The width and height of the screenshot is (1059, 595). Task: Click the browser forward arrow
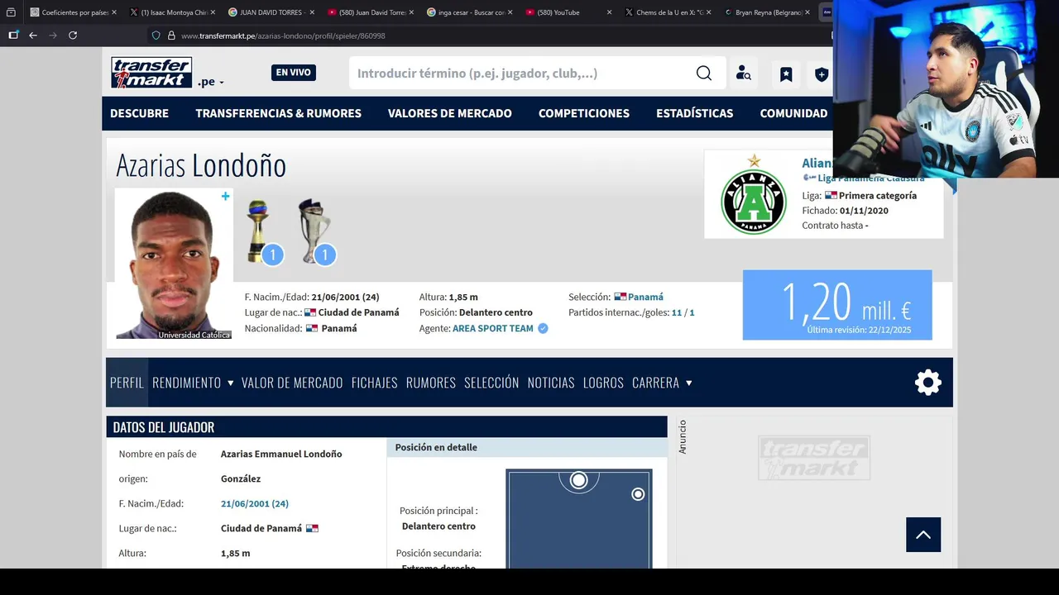click(53, 36)
